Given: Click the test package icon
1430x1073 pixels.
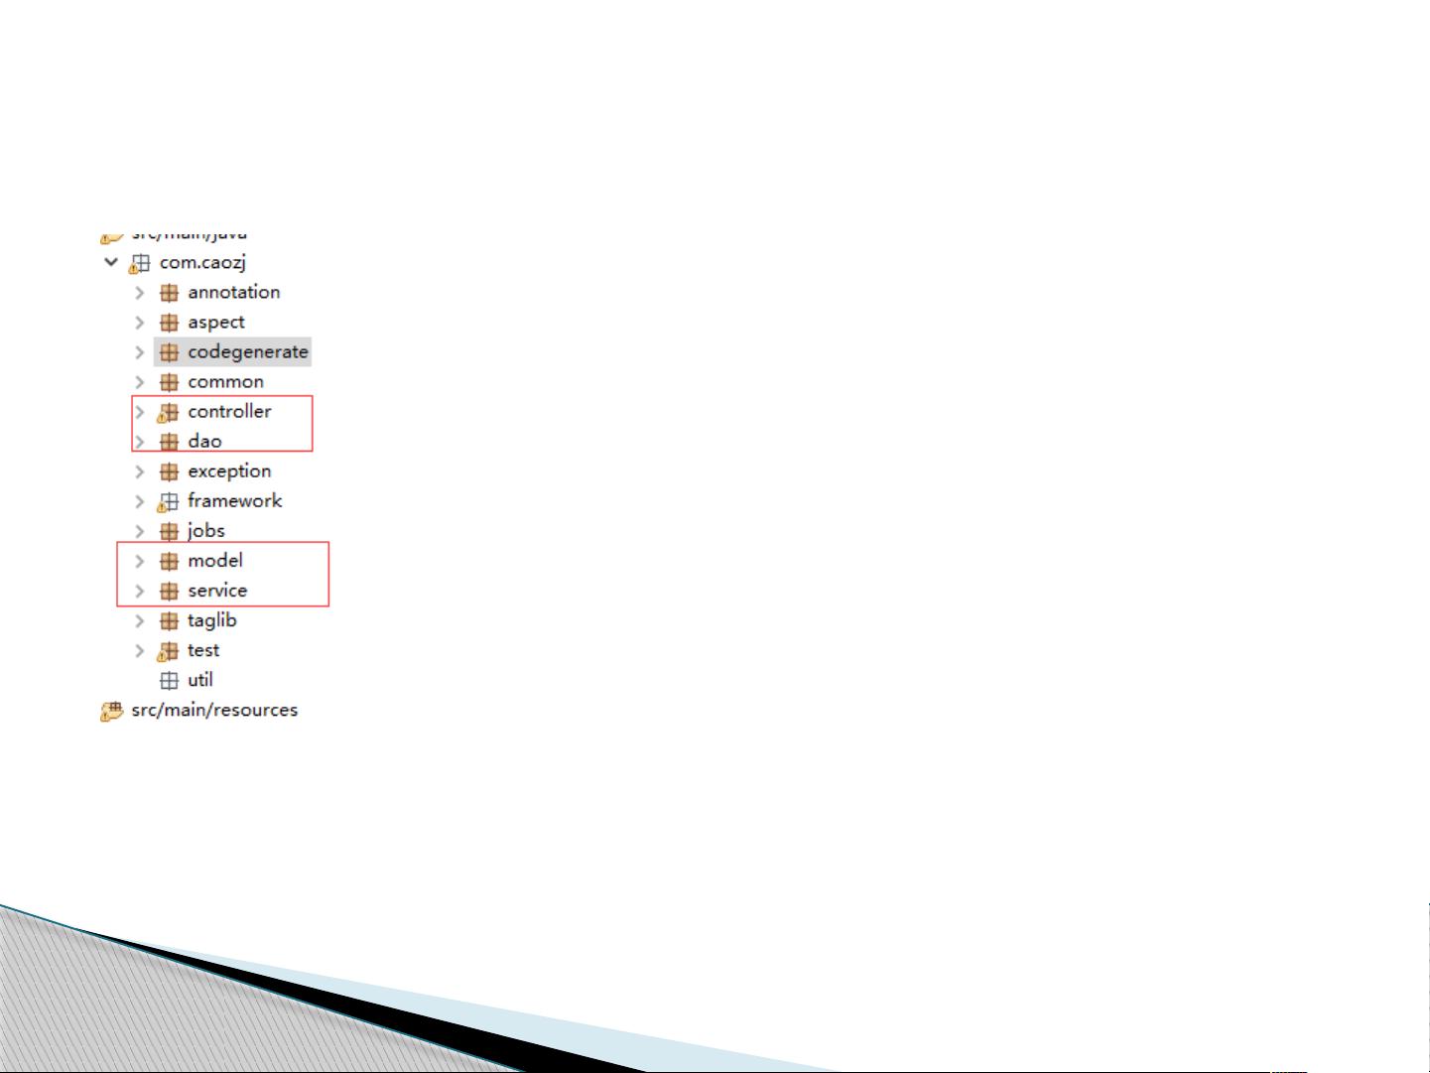Looking at the screenshot, I should [168, 651].
